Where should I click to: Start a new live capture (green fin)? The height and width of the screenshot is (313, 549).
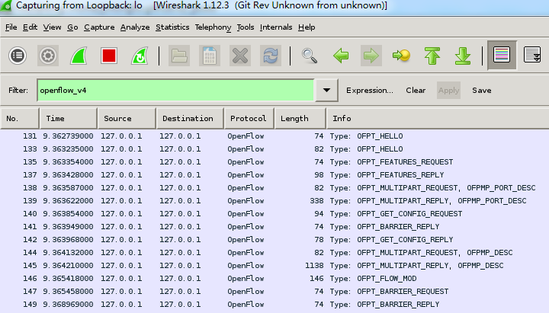[x=79, y=56]
